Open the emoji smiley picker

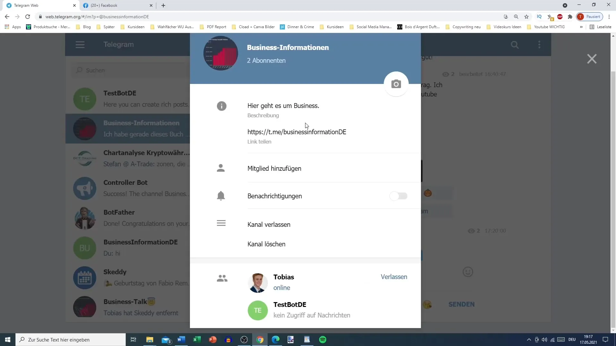click(x=468, y=272)
